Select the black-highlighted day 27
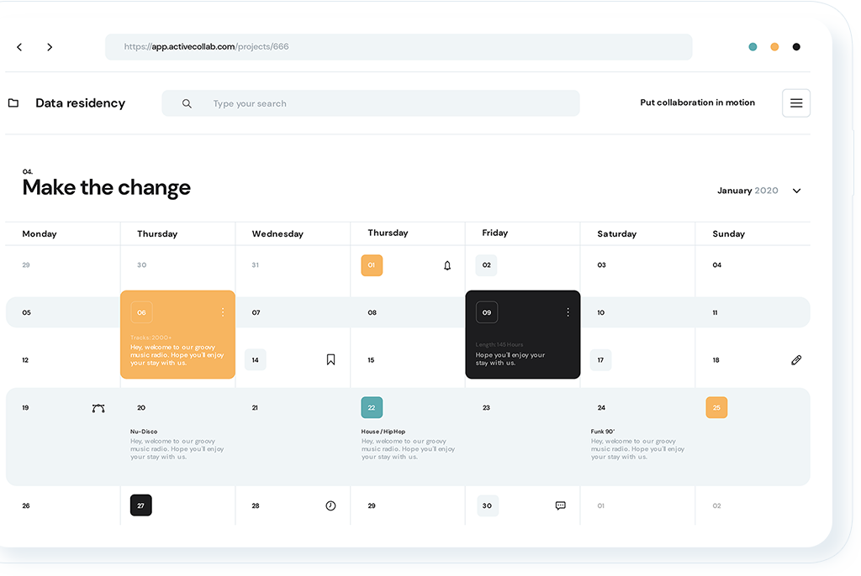Viewport: 861px width, 576px height. [141, 505]
